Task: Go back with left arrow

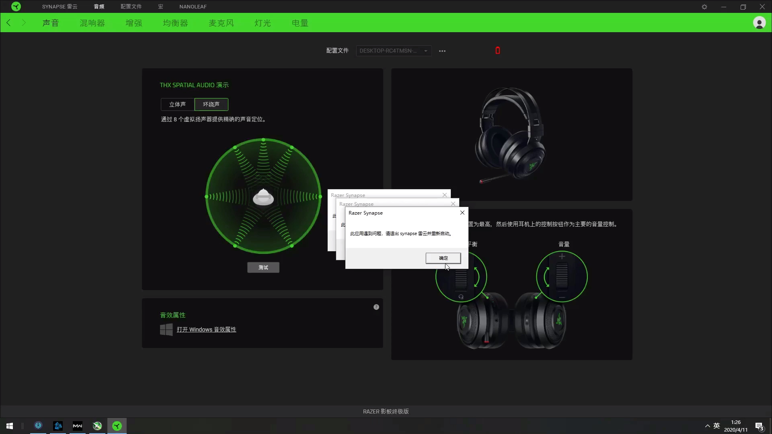Action: click(8, 23)
